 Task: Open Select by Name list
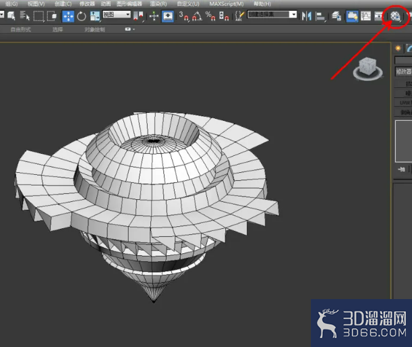[x=25, y=16]
